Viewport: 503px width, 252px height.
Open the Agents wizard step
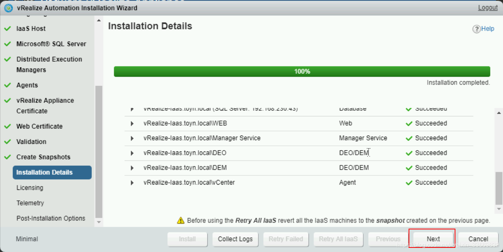[27, 85]
